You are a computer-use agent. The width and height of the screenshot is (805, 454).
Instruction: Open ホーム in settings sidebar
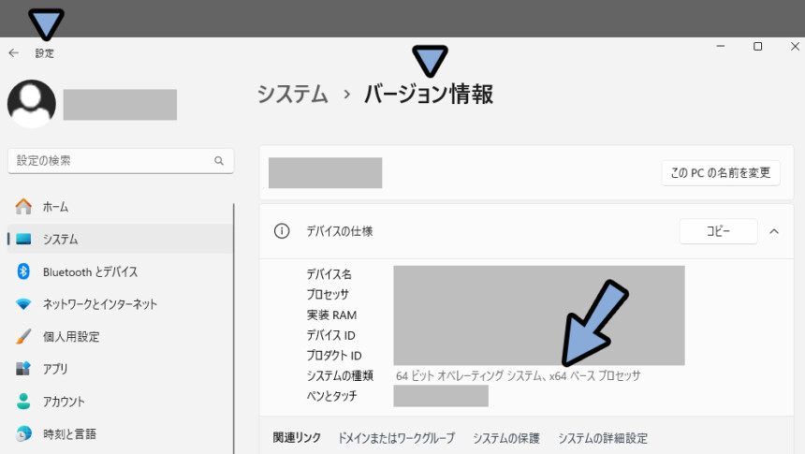click(120, 207)
